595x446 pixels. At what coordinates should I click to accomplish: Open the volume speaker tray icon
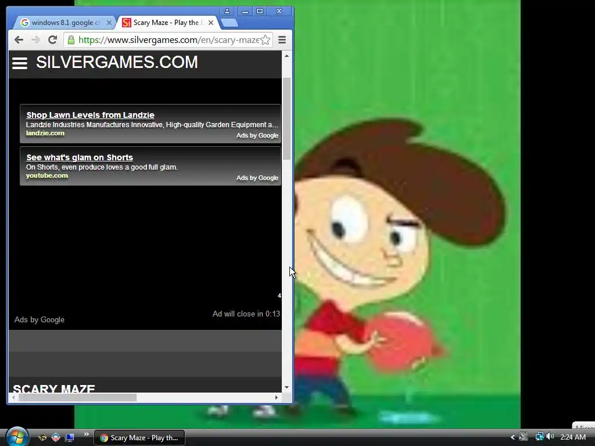550,437
